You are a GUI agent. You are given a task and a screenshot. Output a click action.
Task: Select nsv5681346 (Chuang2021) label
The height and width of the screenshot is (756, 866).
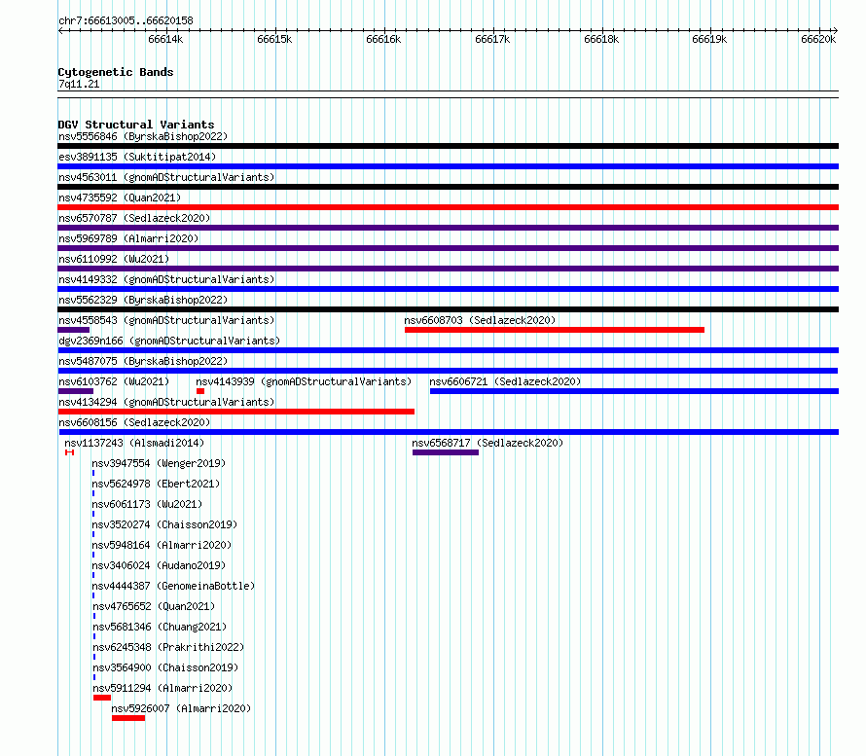coord(160,627)
